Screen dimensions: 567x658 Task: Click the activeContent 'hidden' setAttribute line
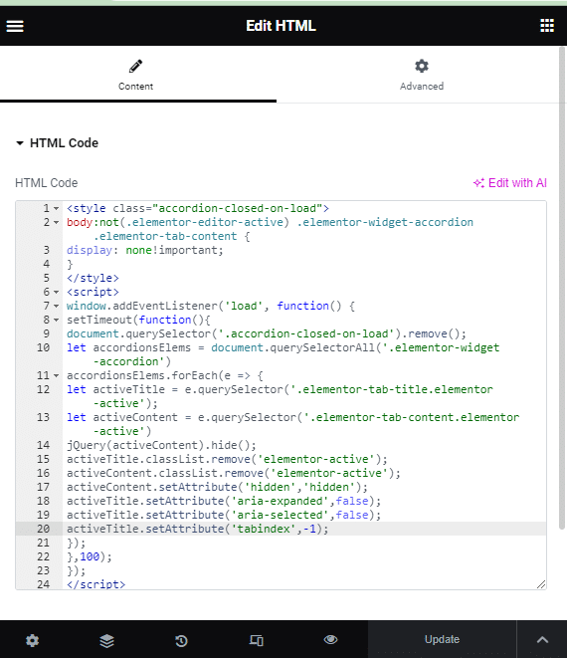click(217, 487)
